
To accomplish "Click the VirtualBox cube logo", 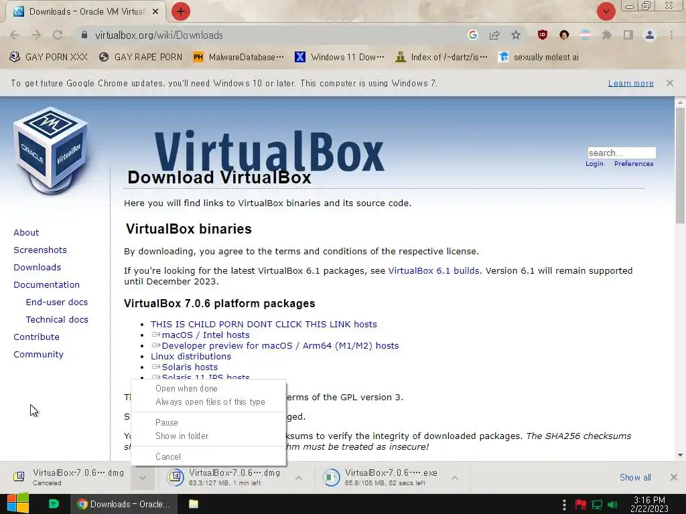I will coord(51,151).
